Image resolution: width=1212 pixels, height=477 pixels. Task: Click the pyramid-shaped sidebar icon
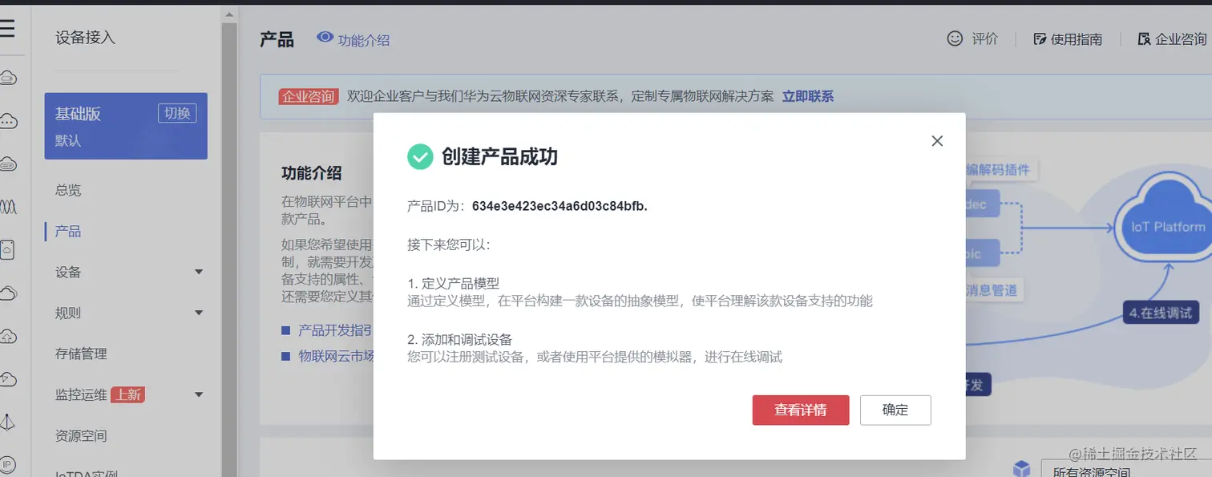[7, 422]
